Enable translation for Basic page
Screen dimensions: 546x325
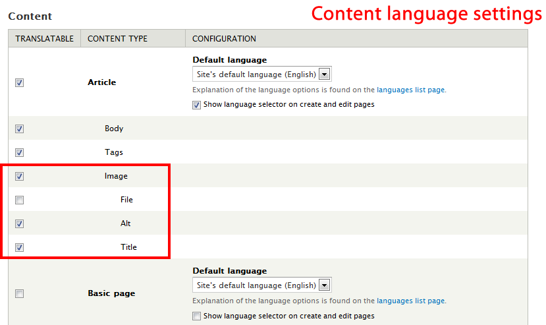[x=20, y=293]
